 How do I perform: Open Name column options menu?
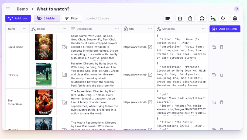[x=25, y=29]
